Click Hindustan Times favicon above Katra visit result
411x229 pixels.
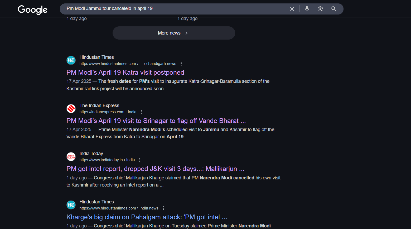[71, 60]
